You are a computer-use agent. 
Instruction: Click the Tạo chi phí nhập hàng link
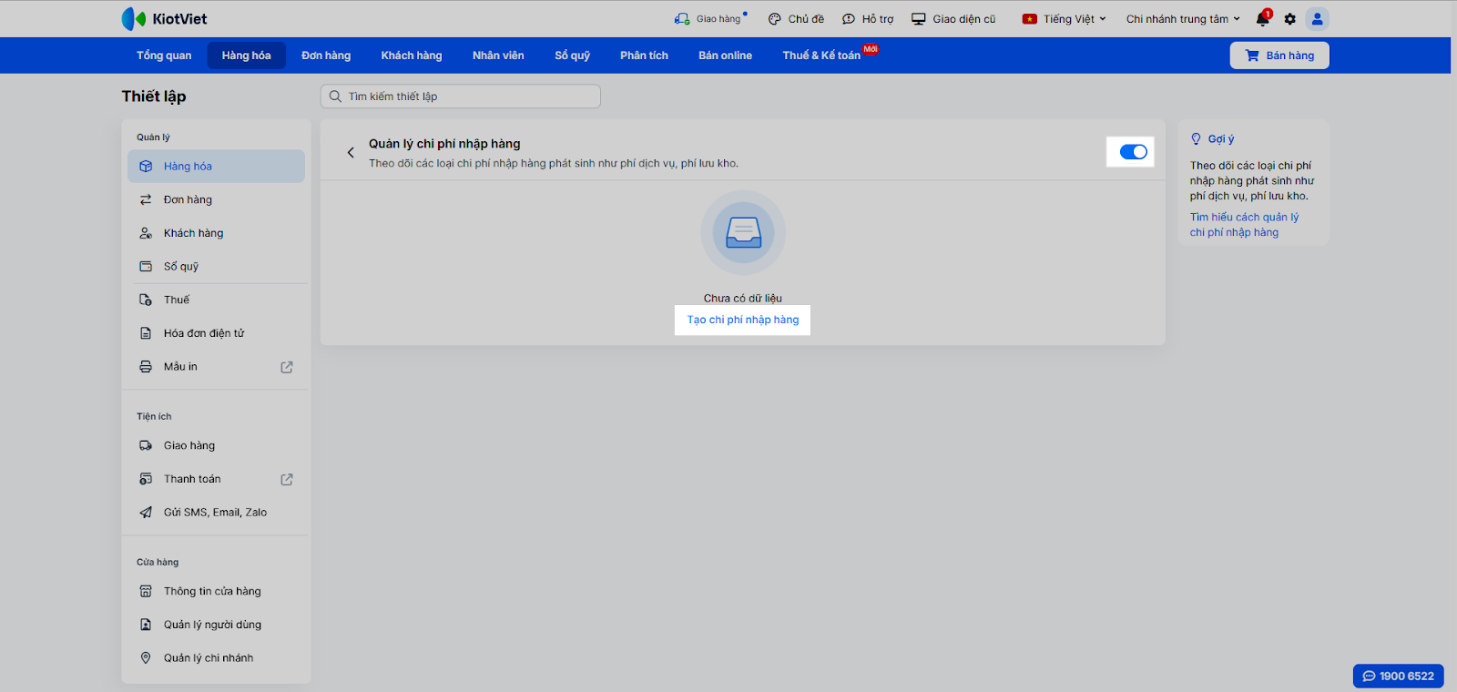(743, 321)
